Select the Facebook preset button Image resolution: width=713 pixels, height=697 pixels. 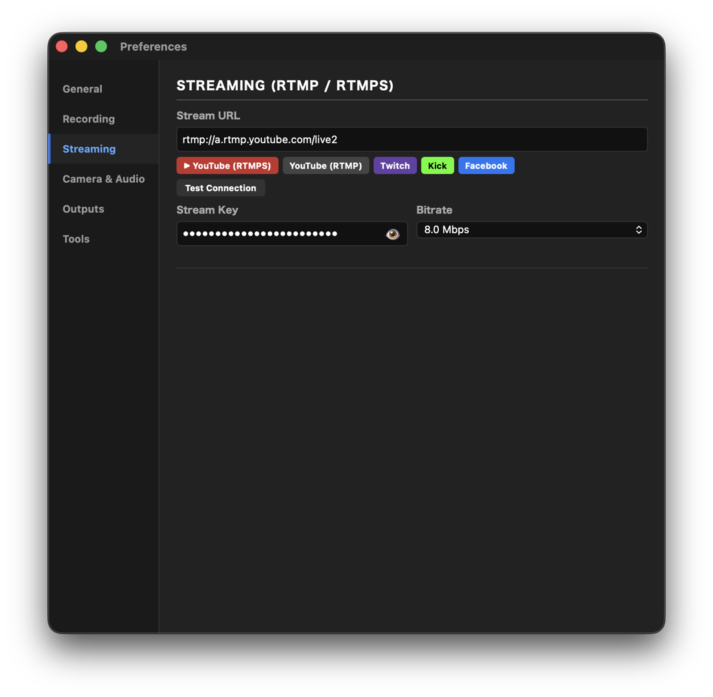[x=486, y=165]
